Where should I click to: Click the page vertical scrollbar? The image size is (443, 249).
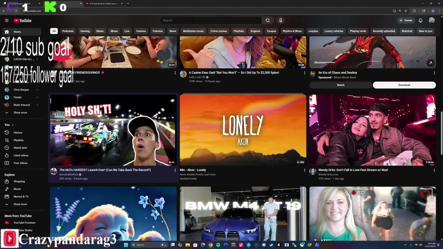point(441,133)
